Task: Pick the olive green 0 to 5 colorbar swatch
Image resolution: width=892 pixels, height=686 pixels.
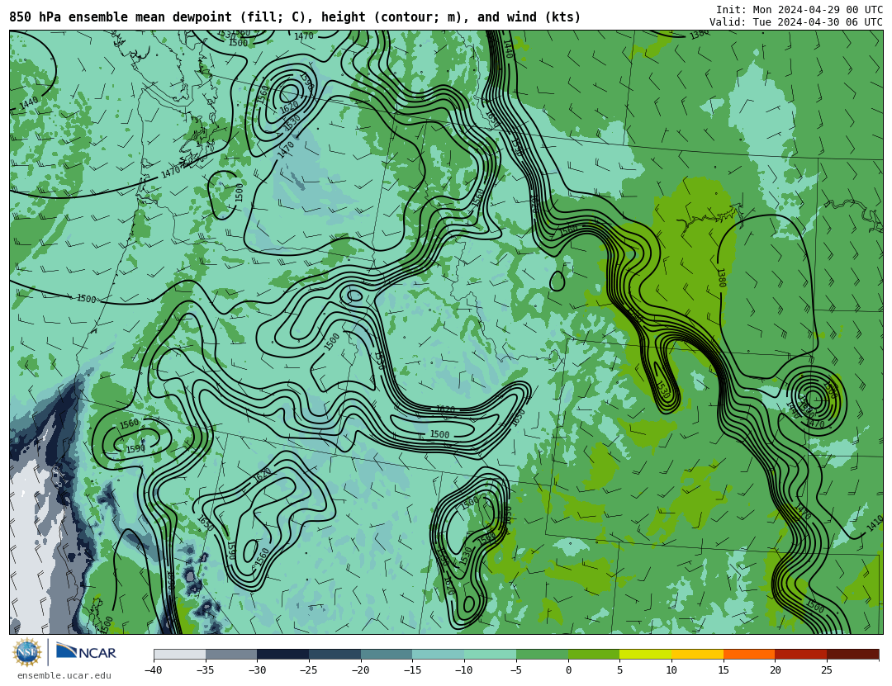Action: click(594, 654)
